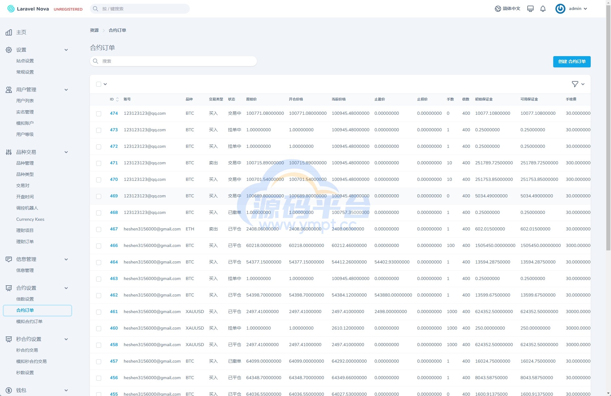611x396 pixels.
Task: Open order ID 468 link
Action: [x=114, y=213]
